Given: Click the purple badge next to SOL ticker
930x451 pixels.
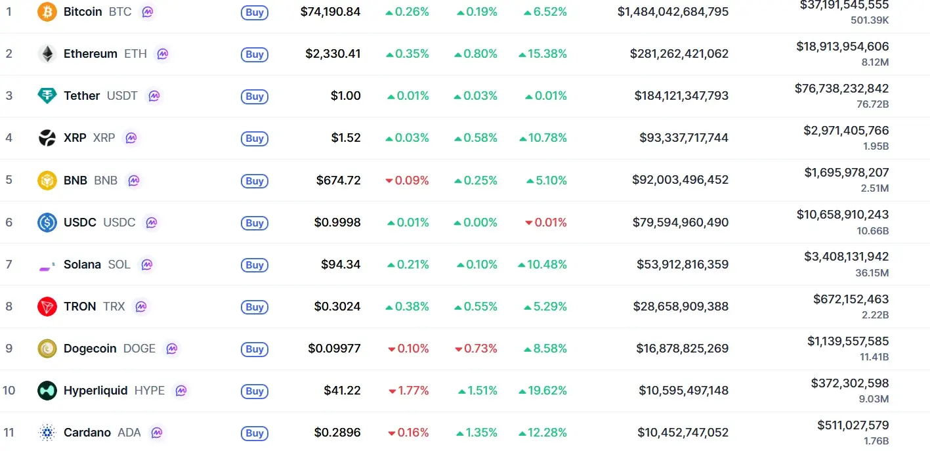Looking at the screenshot, I should (146, 265).
